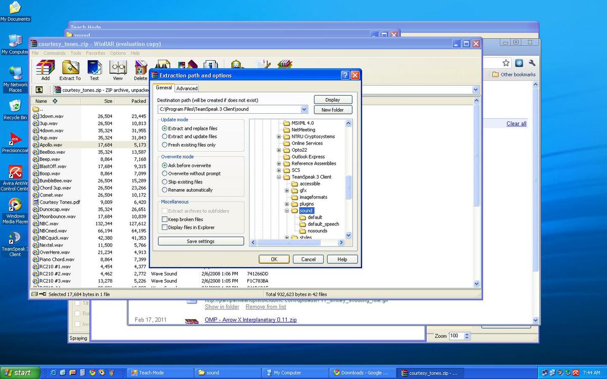Click the Save settings button
This screenshot has width=607, height=379.
tap(200, 241)
